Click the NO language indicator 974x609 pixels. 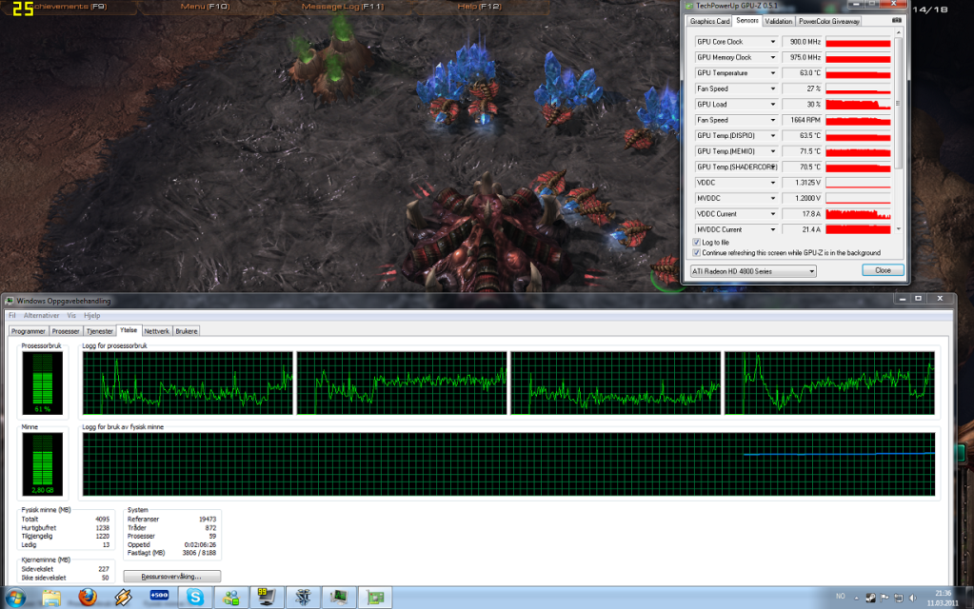(841, 597)
